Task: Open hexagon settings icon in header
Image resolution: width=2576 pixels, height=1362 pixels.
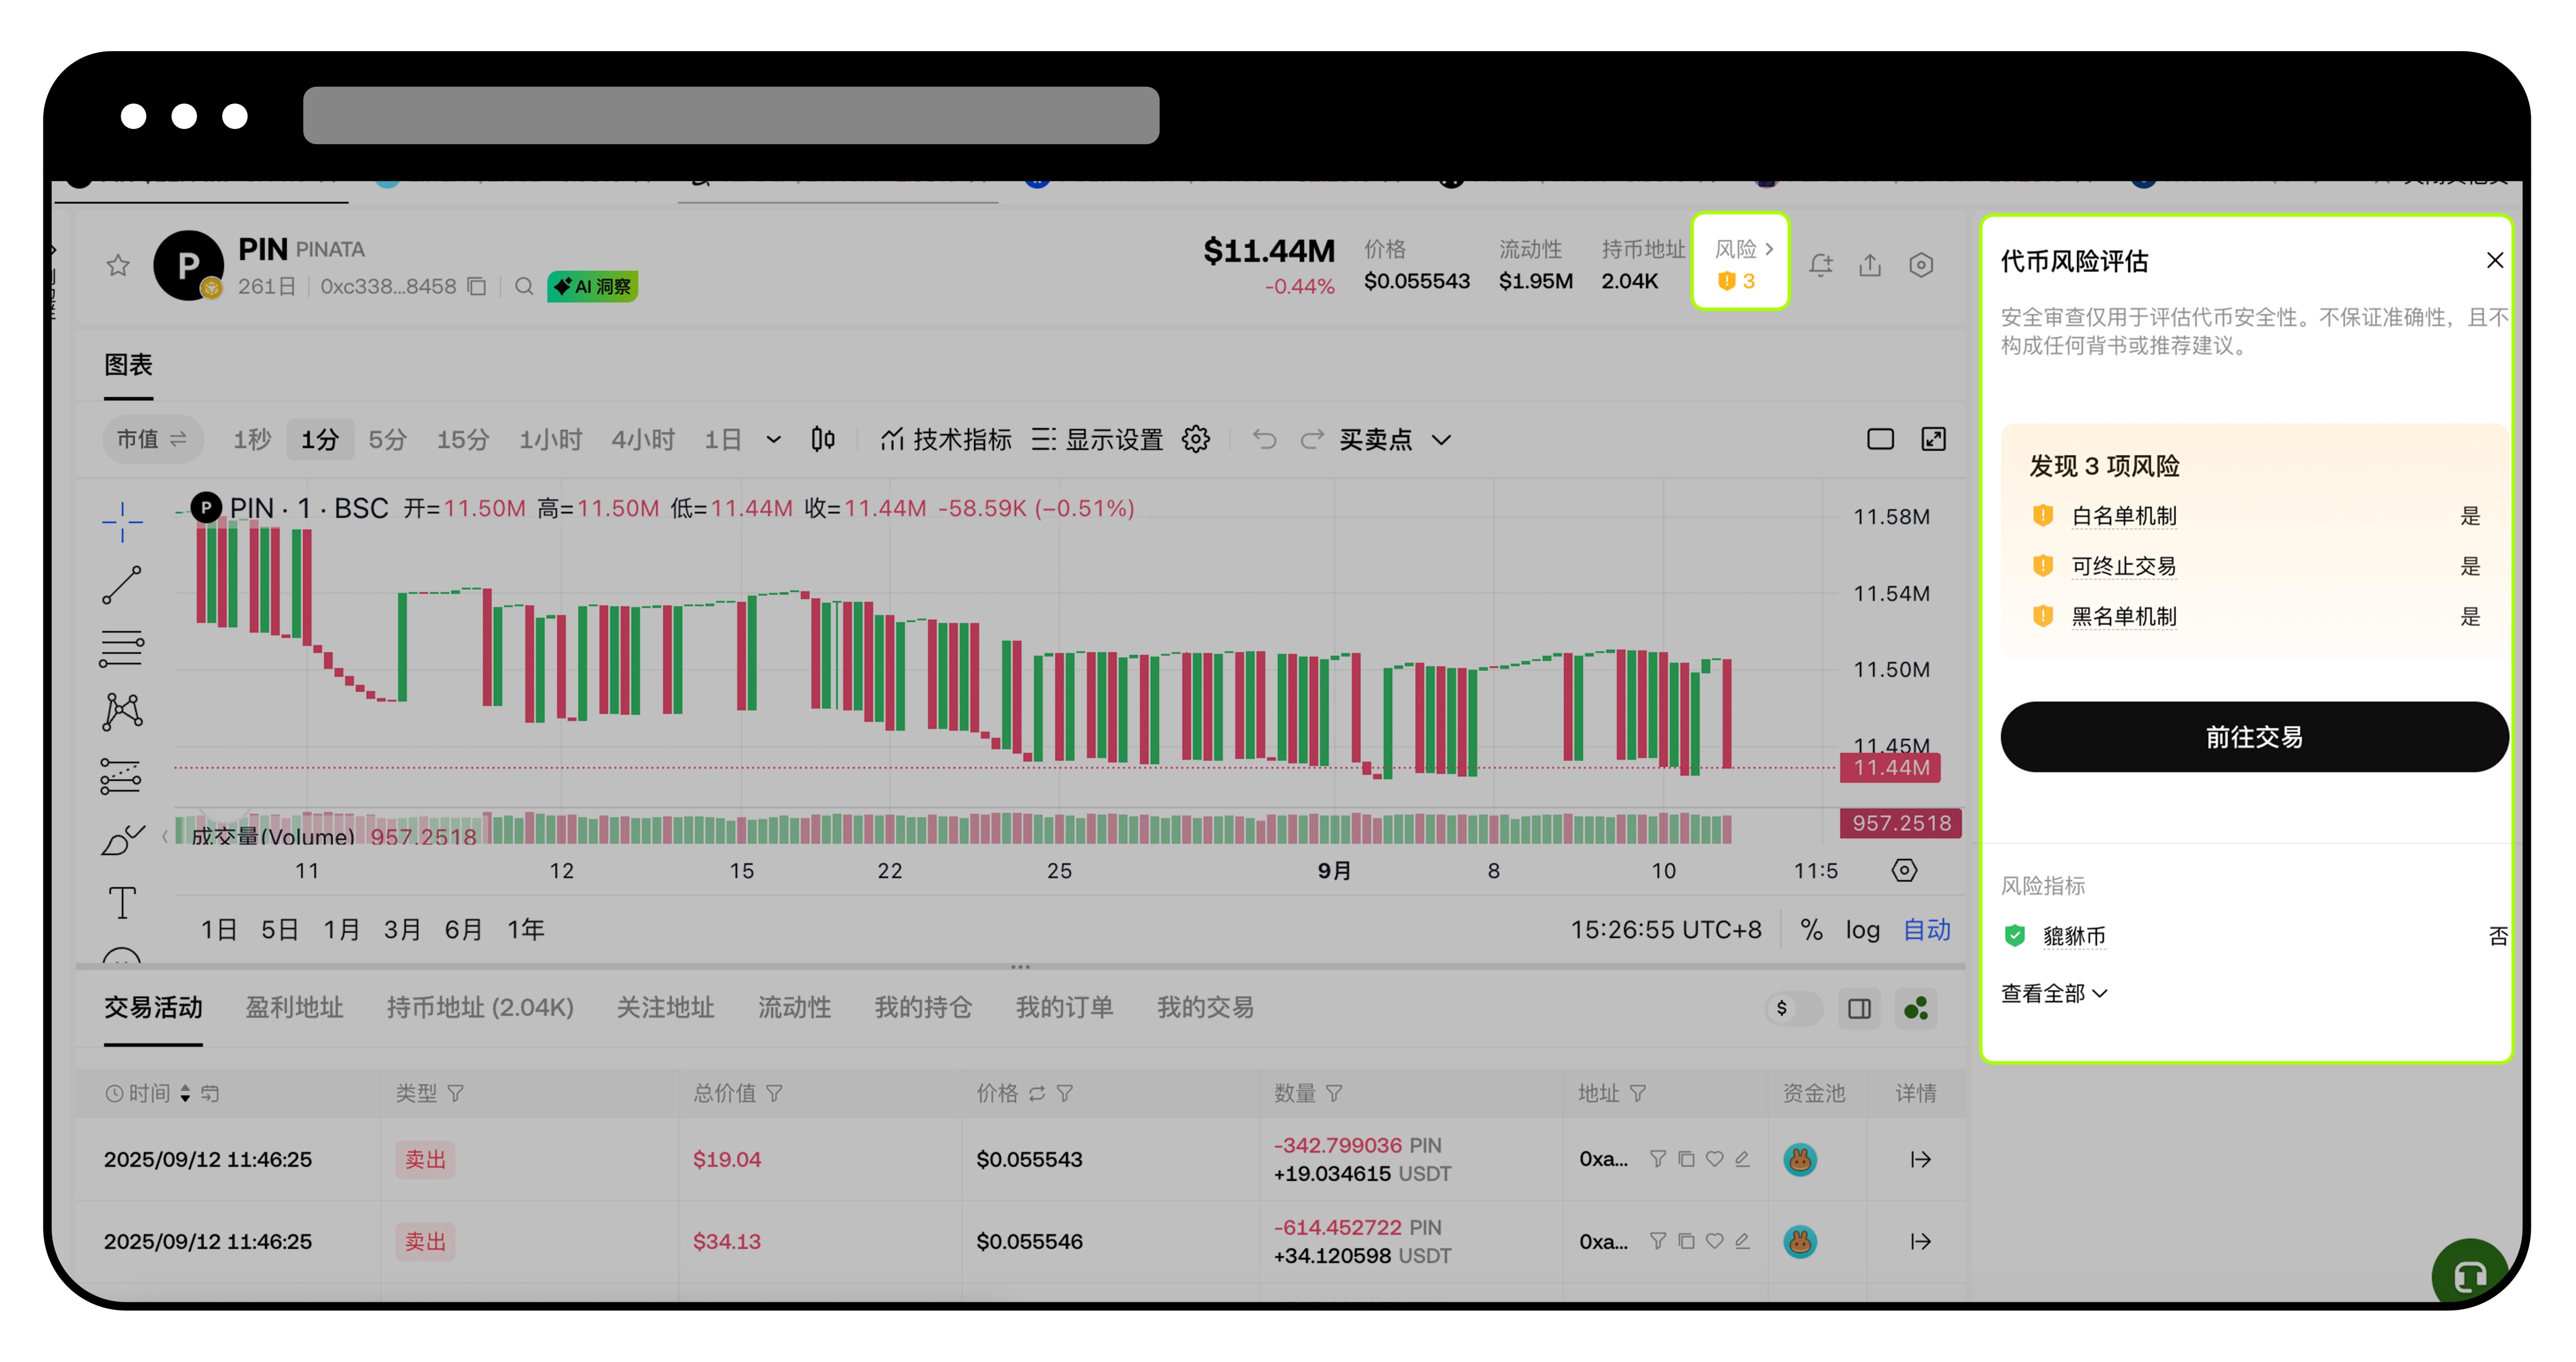Action: coord(1921,265)
